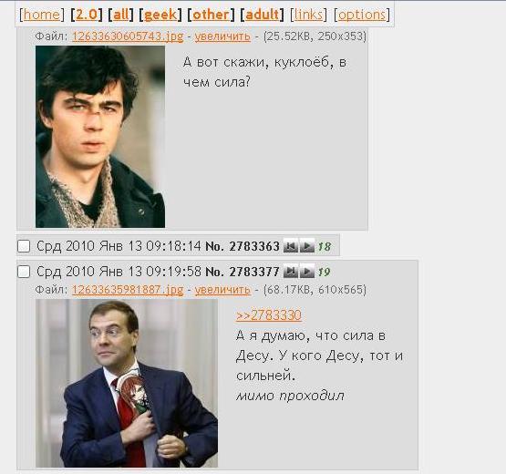The height and width of the screenshot is (474, 506).
Task: Open the home navigation link
Action: (42, 15)
